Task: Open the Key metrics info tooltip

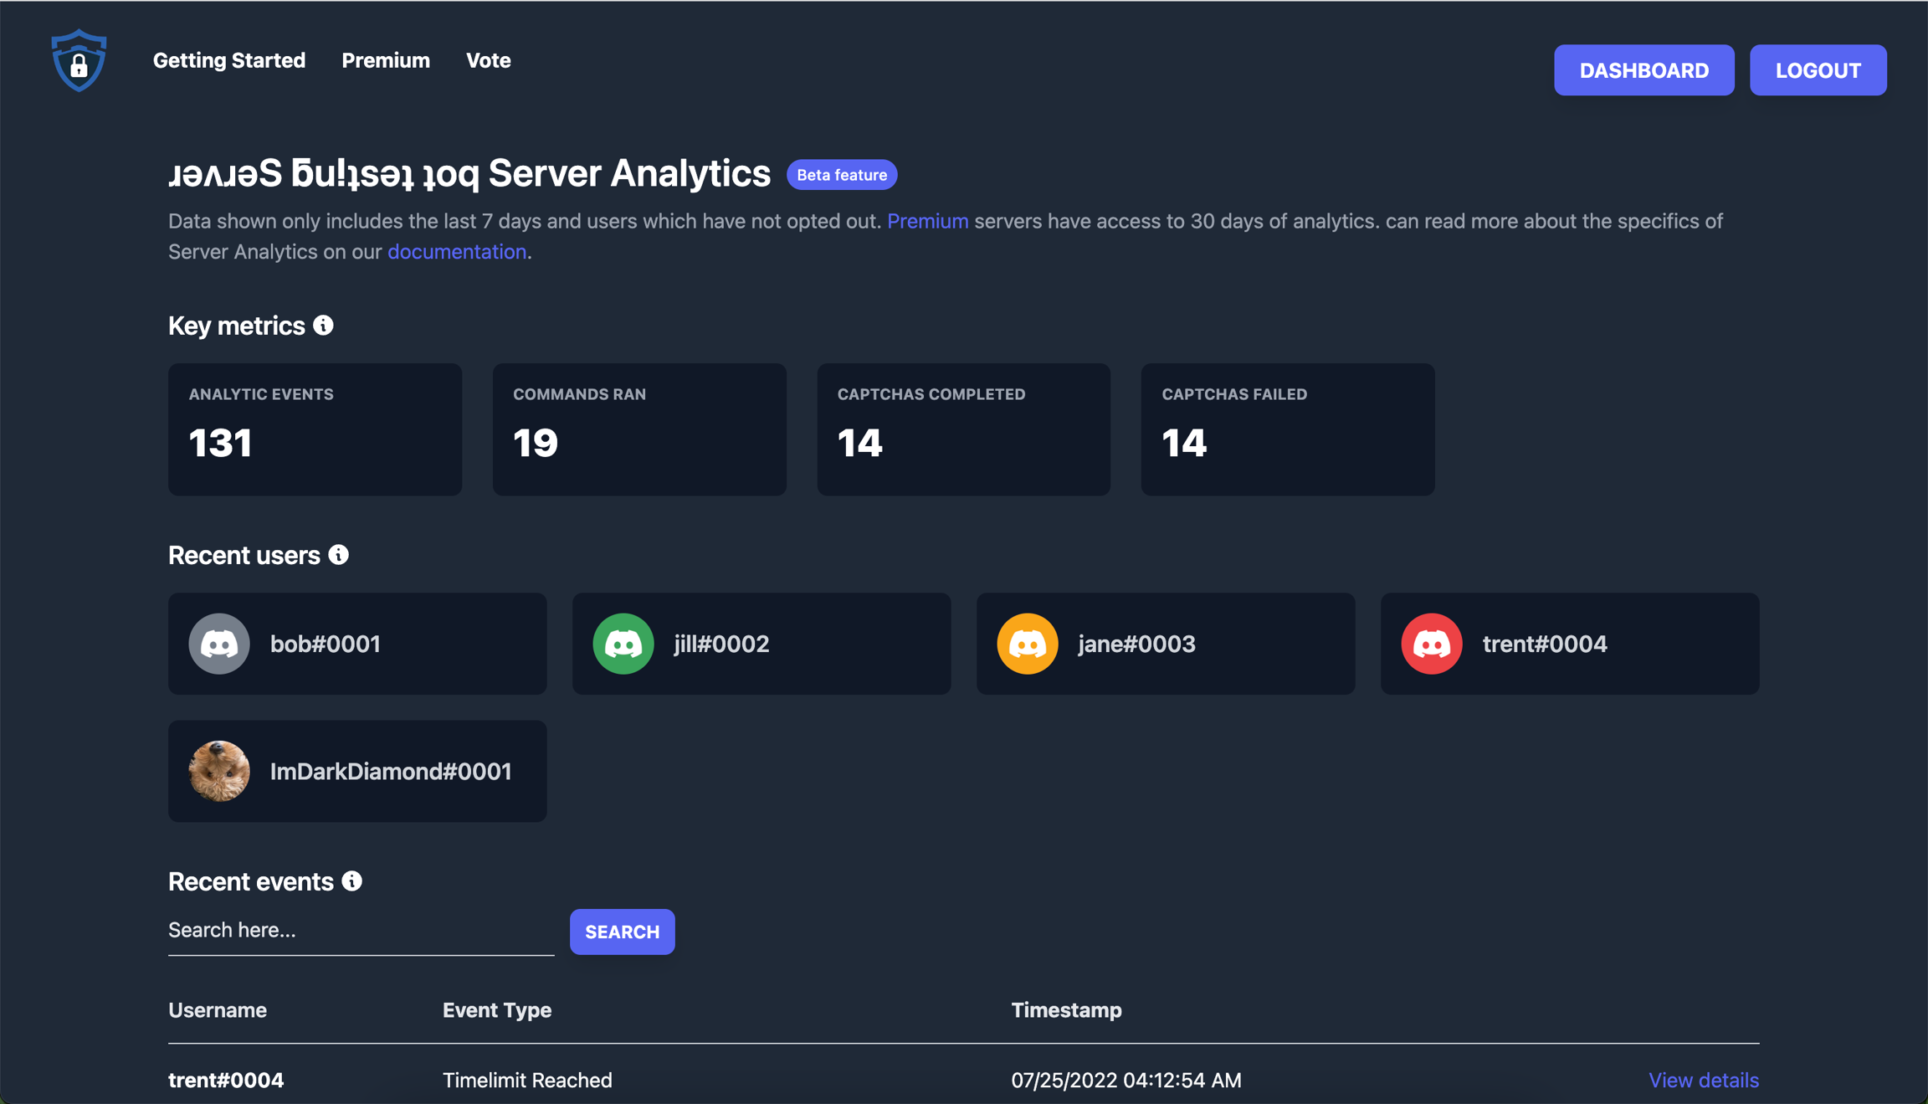Action: coord(323,326)
